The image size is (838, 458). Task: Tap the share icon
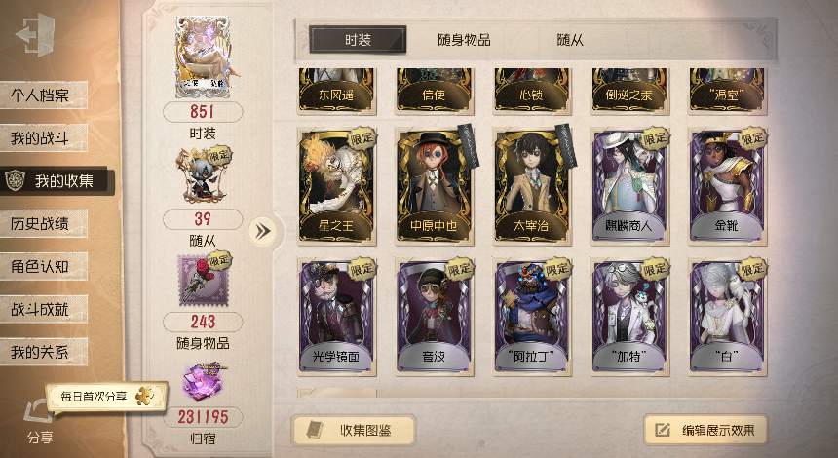36,412
